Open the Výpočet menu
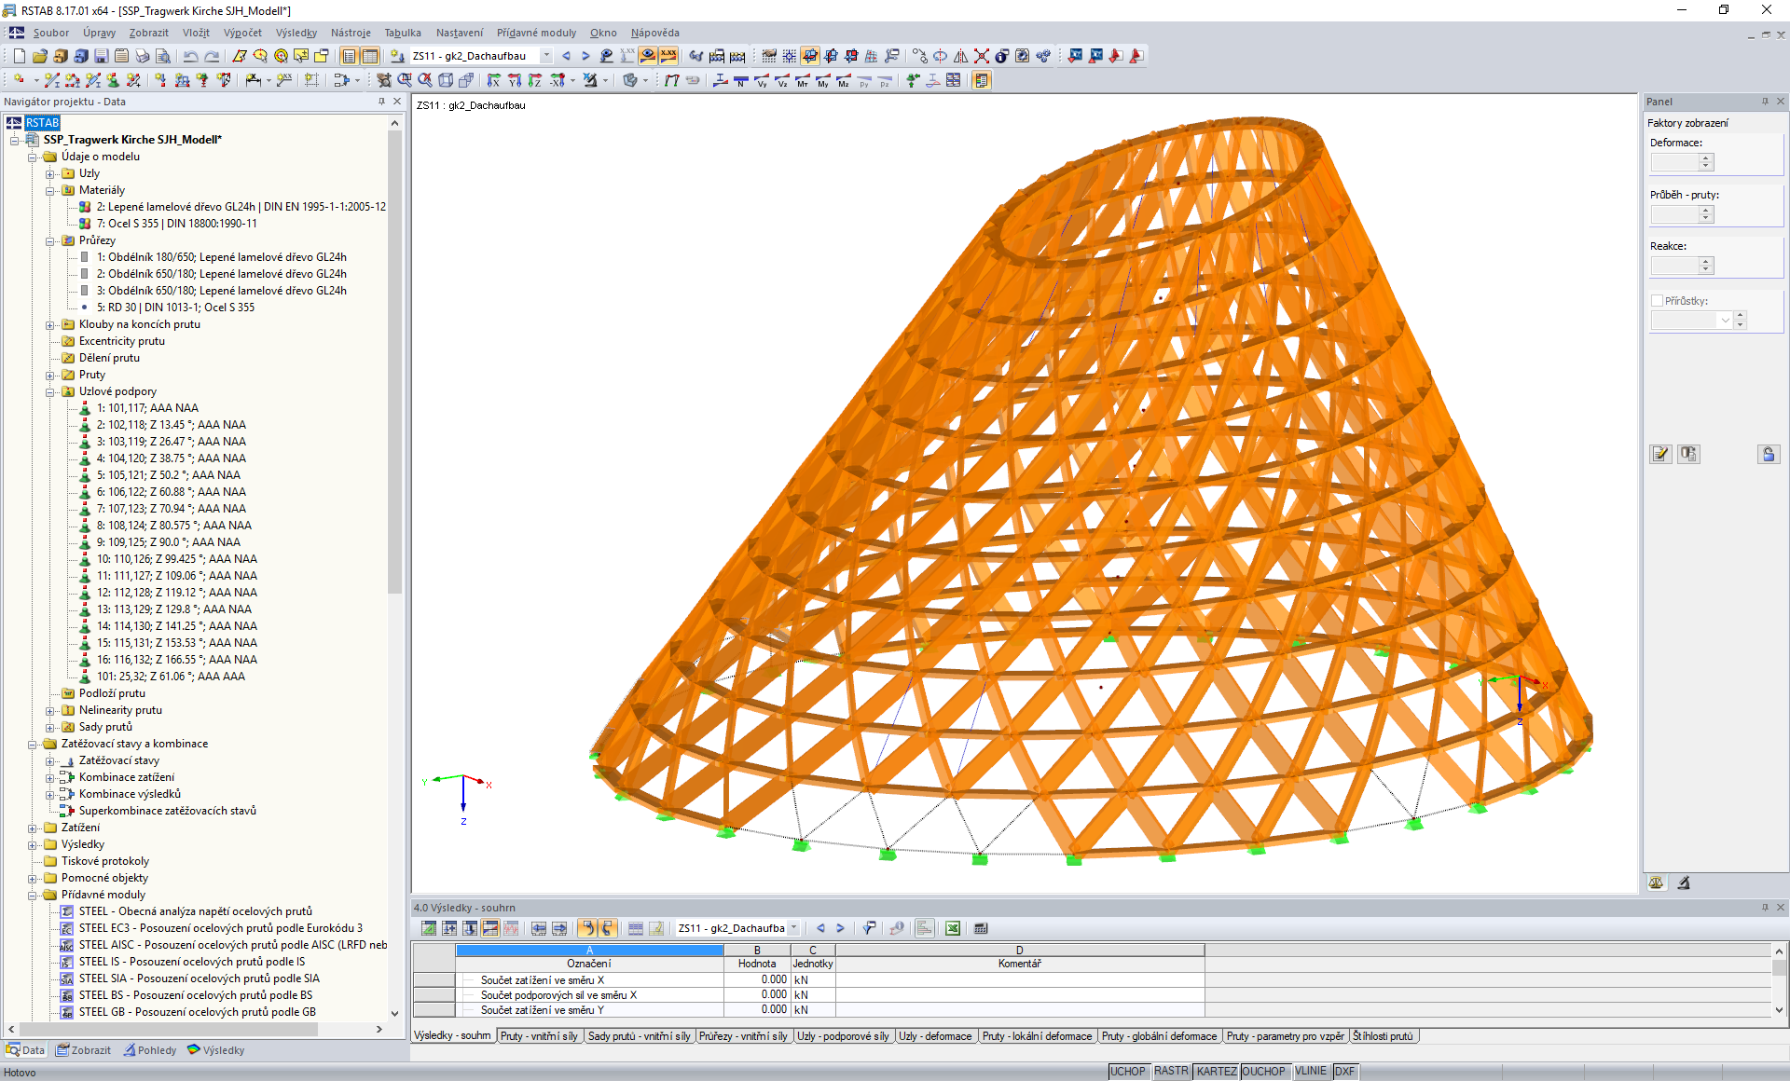Viewport: 1790px width, 1081px height. (x=242, y=33)
